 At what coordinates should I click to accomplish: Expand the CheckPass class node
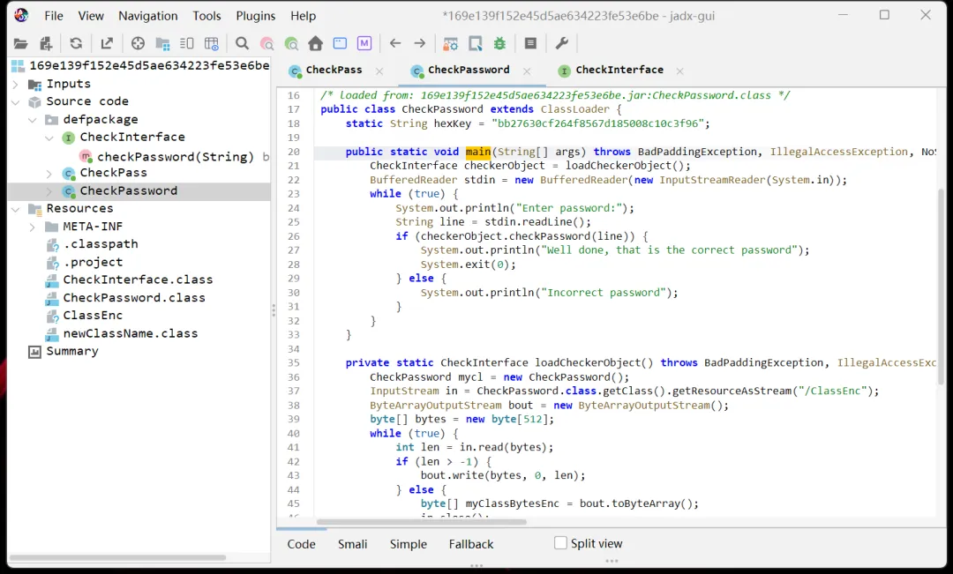pyautogui.click(x=49, y=173)
